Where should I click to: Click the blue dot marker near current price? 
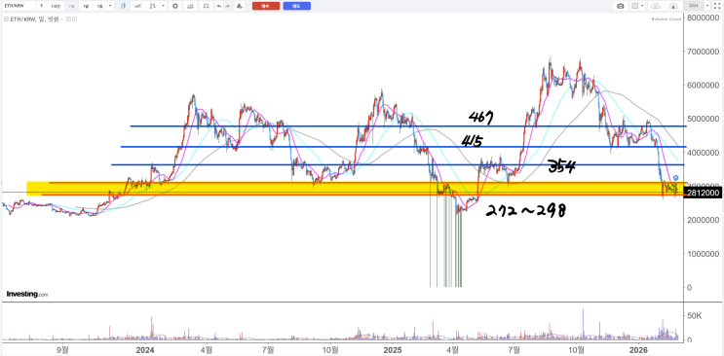676,178
